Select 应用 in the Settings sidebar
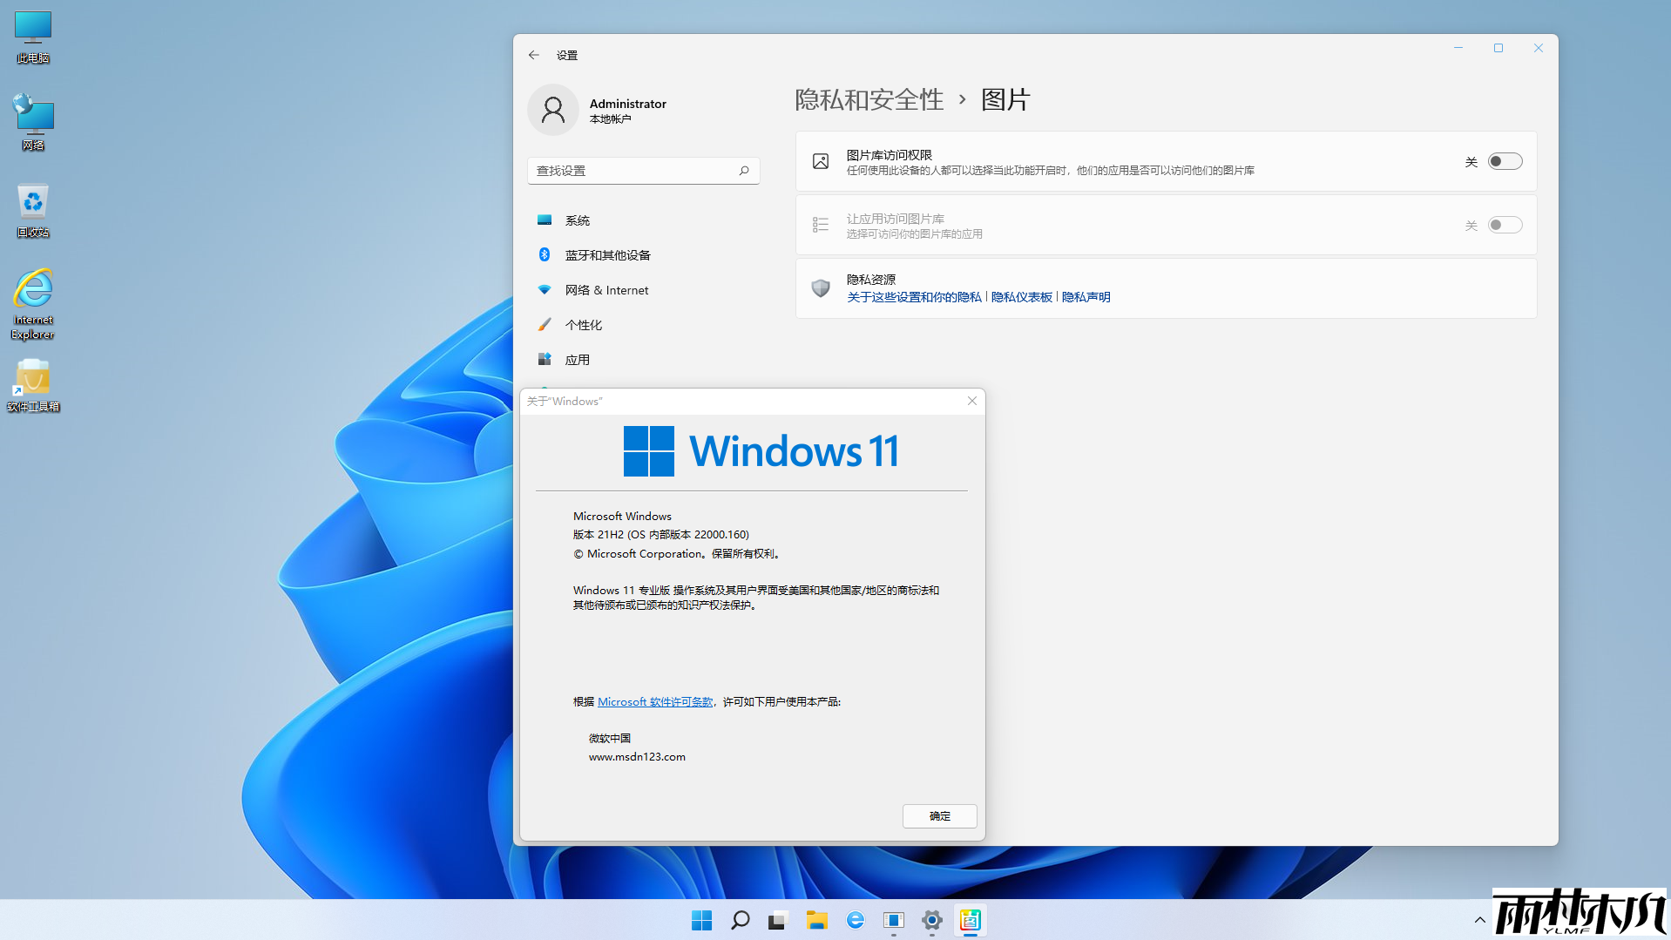The height and width of the screenshot is (940, 1671). point(578,359)
